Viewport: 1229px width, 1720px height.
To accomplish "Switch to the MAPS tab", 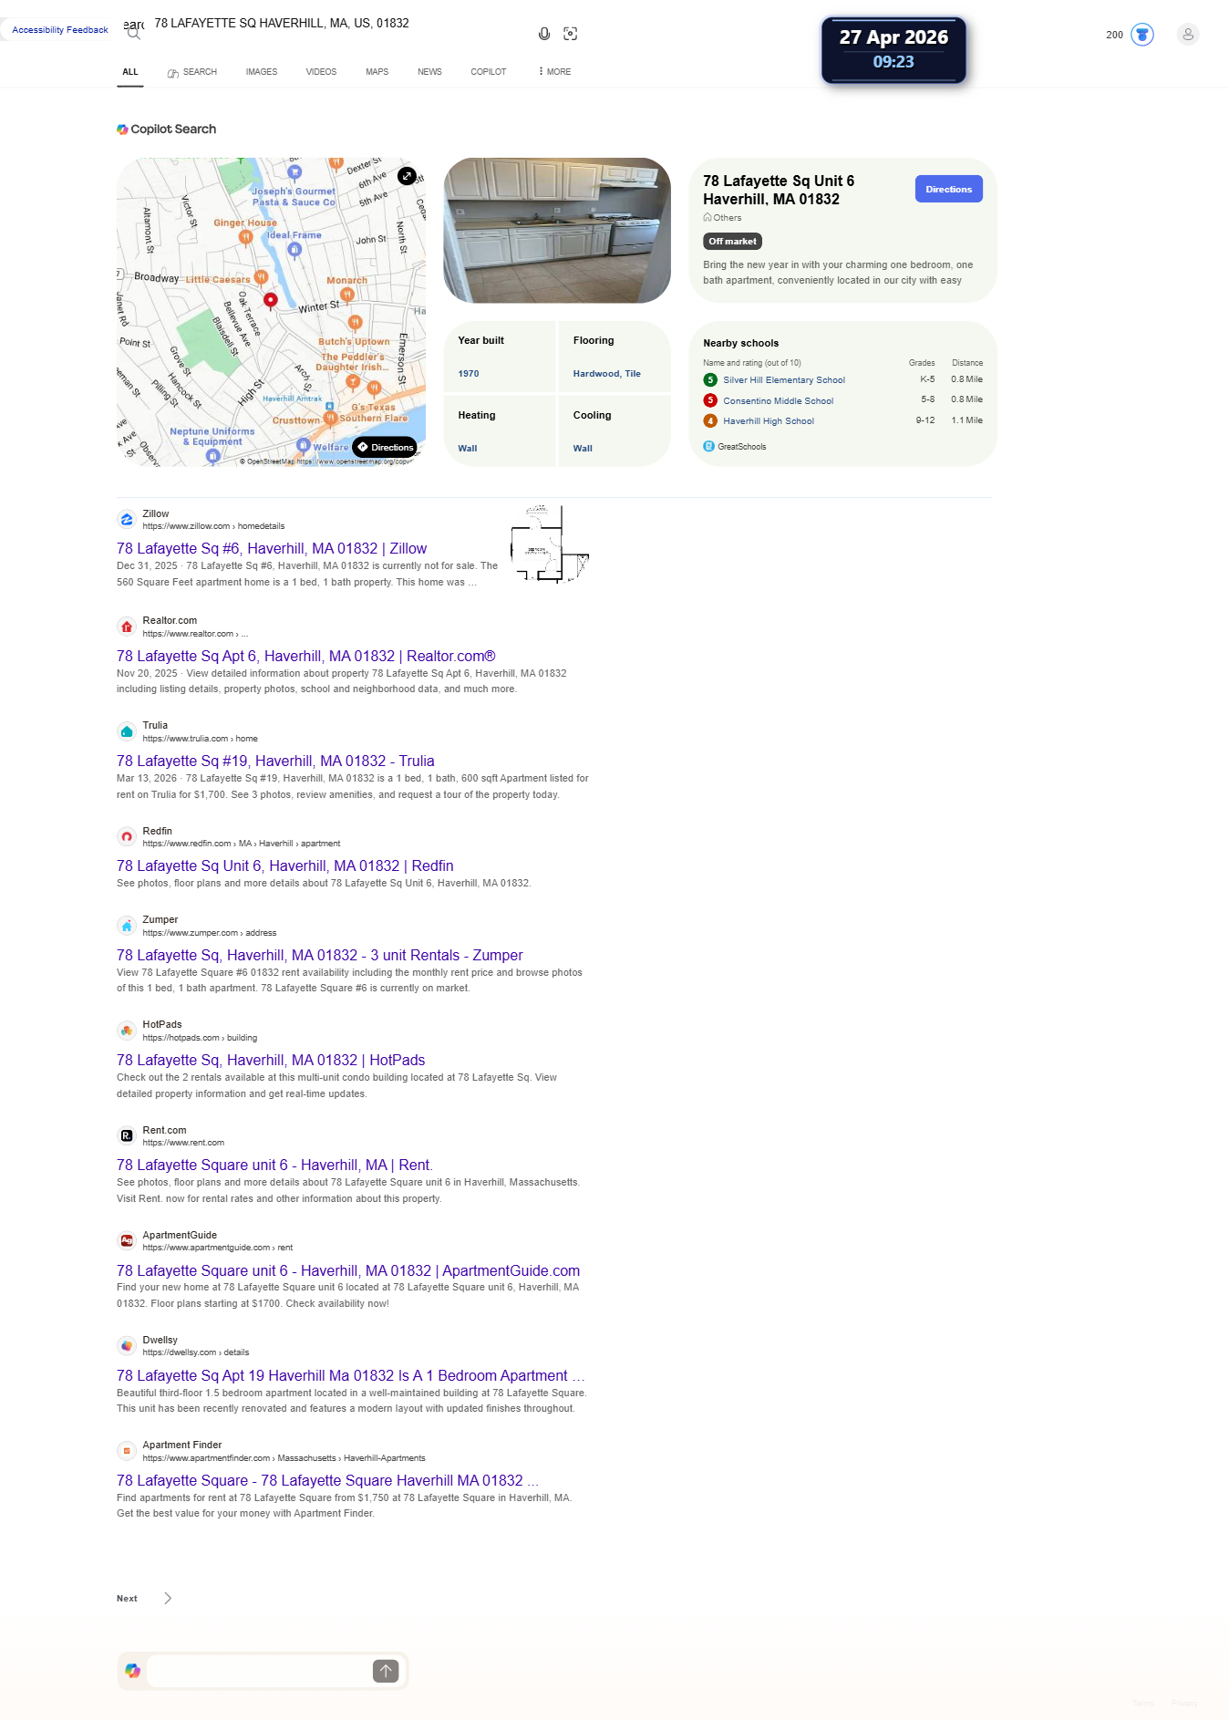I will coord(377,72).
